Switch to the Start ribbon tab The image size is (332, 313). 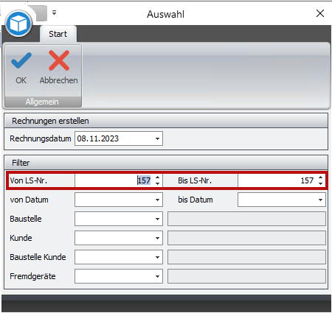58,34
